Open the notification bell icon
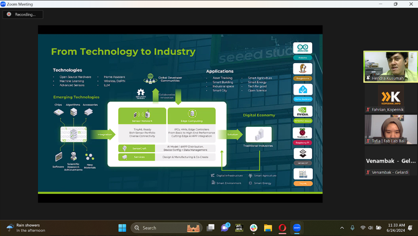Image resolution: width=418 pixels, height=236 pixels. tap(410, 228)
